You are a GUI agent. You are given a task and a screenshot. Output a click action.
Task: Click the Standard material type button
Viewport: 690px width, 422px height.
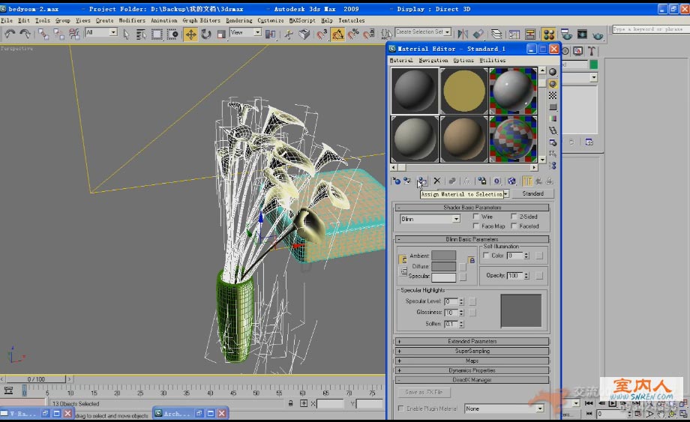(x=532, y=193)
